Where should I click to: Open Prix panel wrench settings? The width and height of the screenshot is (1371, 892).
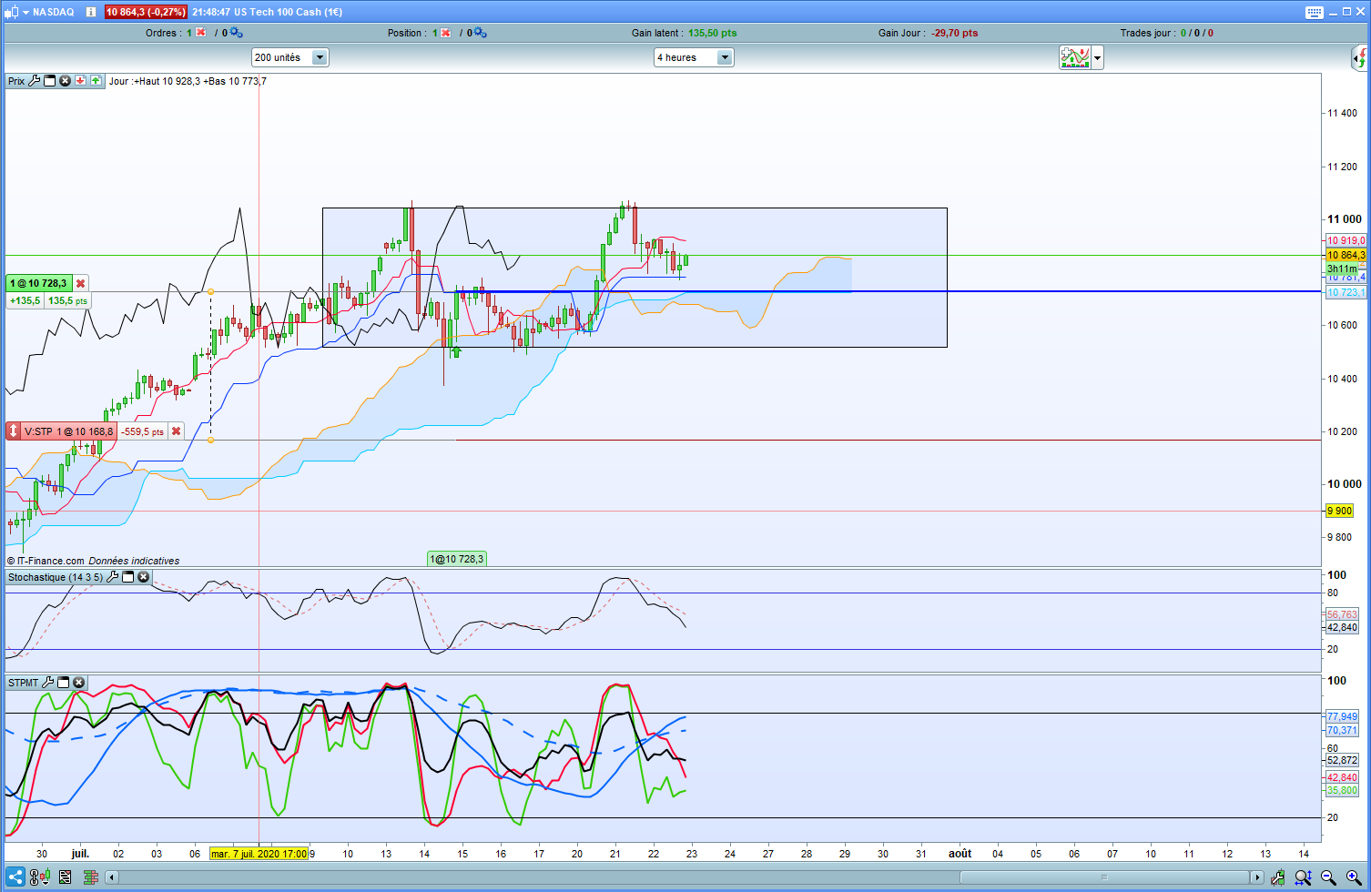(x=35, y=81)
